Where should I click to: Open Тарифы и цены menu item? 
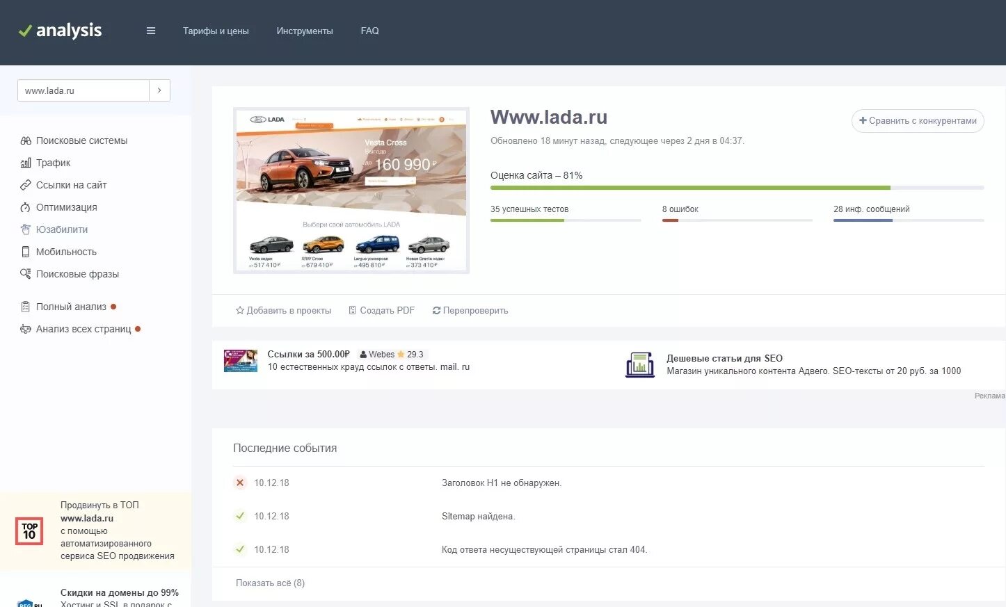[x=216, y=31]
